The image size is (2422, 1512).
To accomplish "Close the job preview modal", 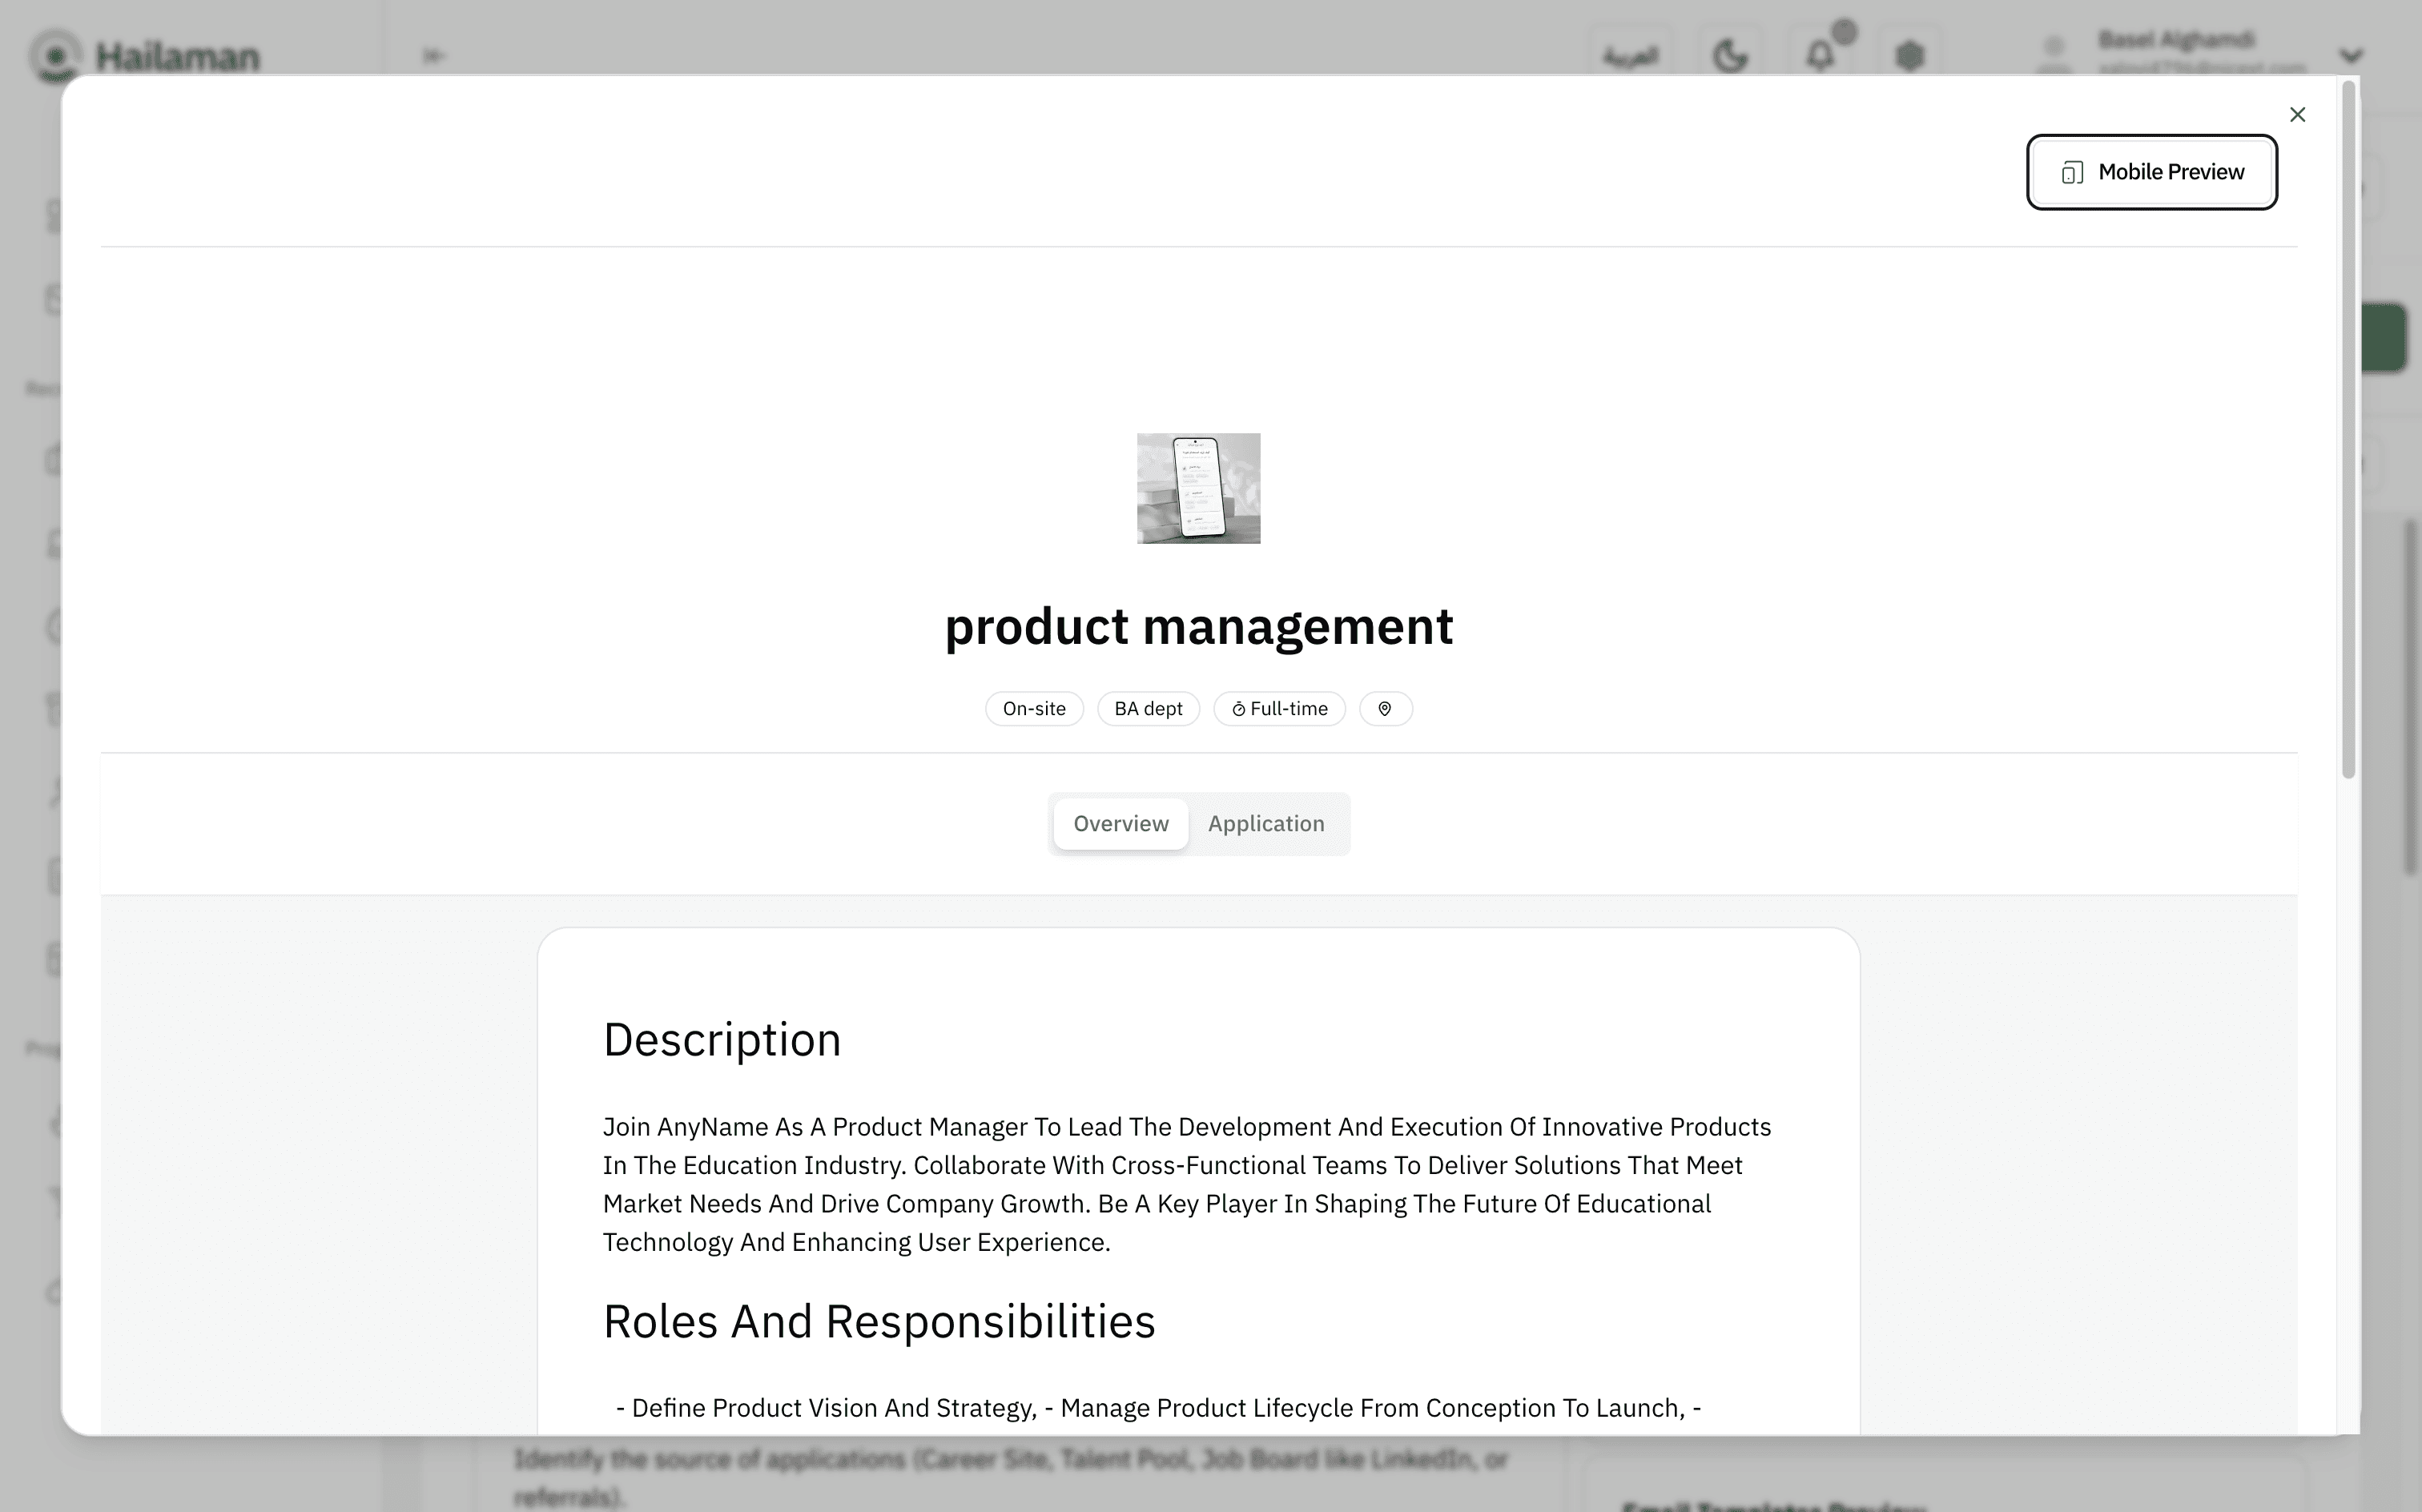I will 2297,115.
